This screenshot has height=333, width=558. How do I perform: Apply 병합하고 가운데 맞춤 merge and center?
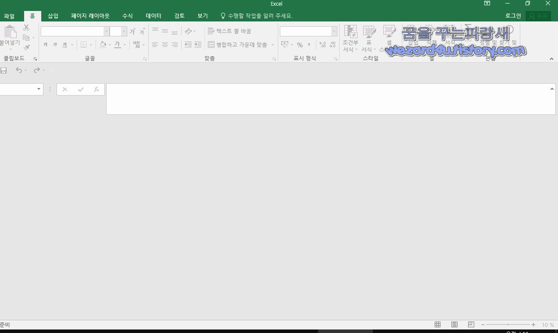click(239, 44)
